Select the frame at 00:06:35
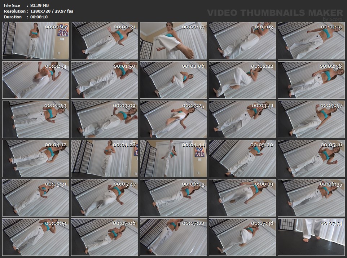Screen dimensions: 347x258 point(311,198)
